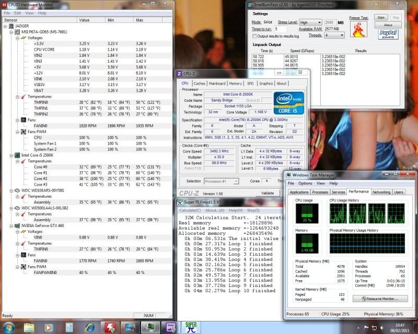418x334 pixels.
Task: Open the Windows Explorer folder taskbar icon
Action: pos(29,327)
